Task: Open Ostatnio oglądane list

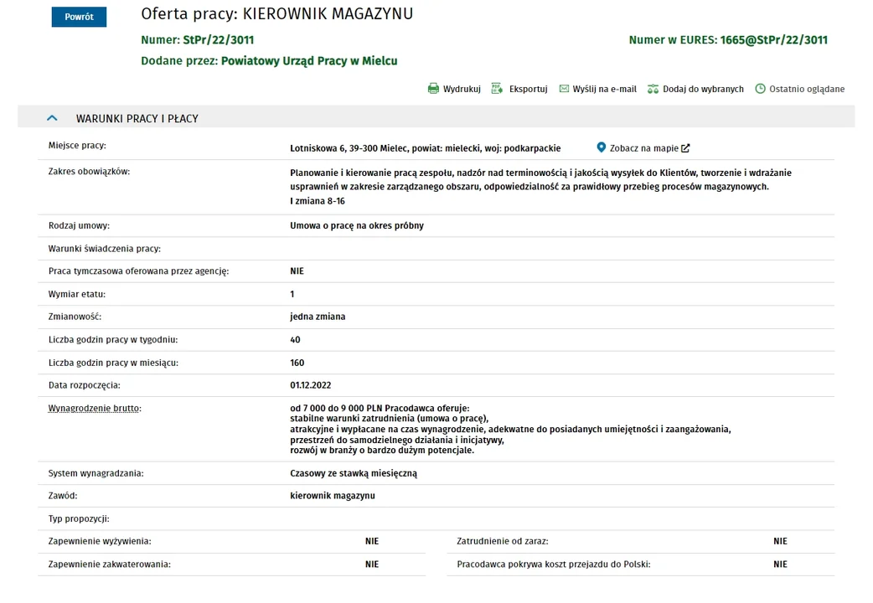Action: click(807, 89)
